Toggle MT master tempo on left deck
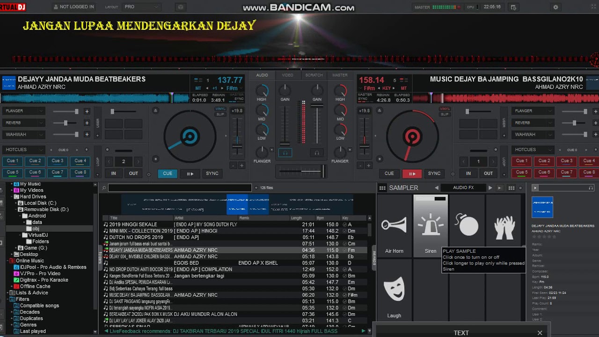 (x=198, y=88)
